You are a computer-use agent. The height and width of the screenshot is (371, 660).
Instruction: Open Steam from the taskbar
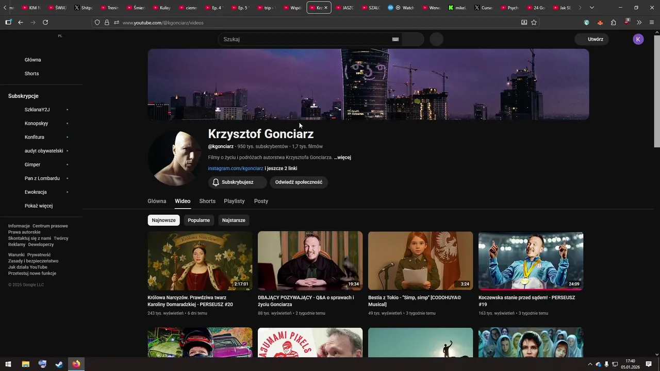(x=59, y=364)
